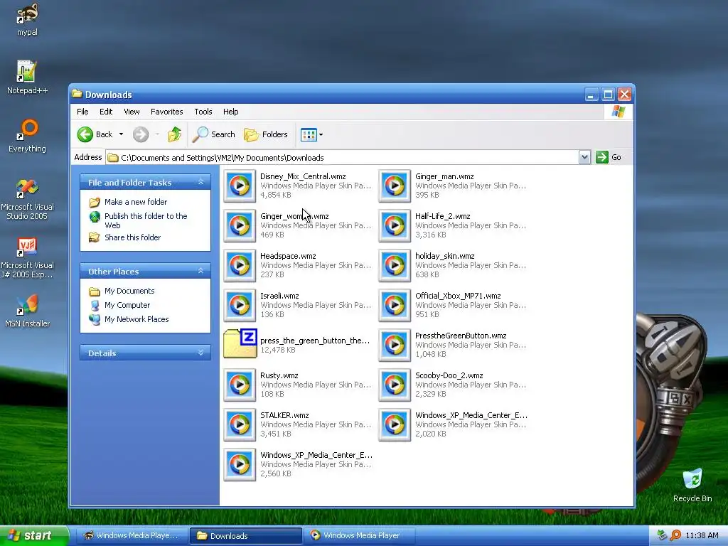Select the MSN Installer desktop icon
Image resolution: width=728 pixels, height=546 pixels.
(27, 311)
